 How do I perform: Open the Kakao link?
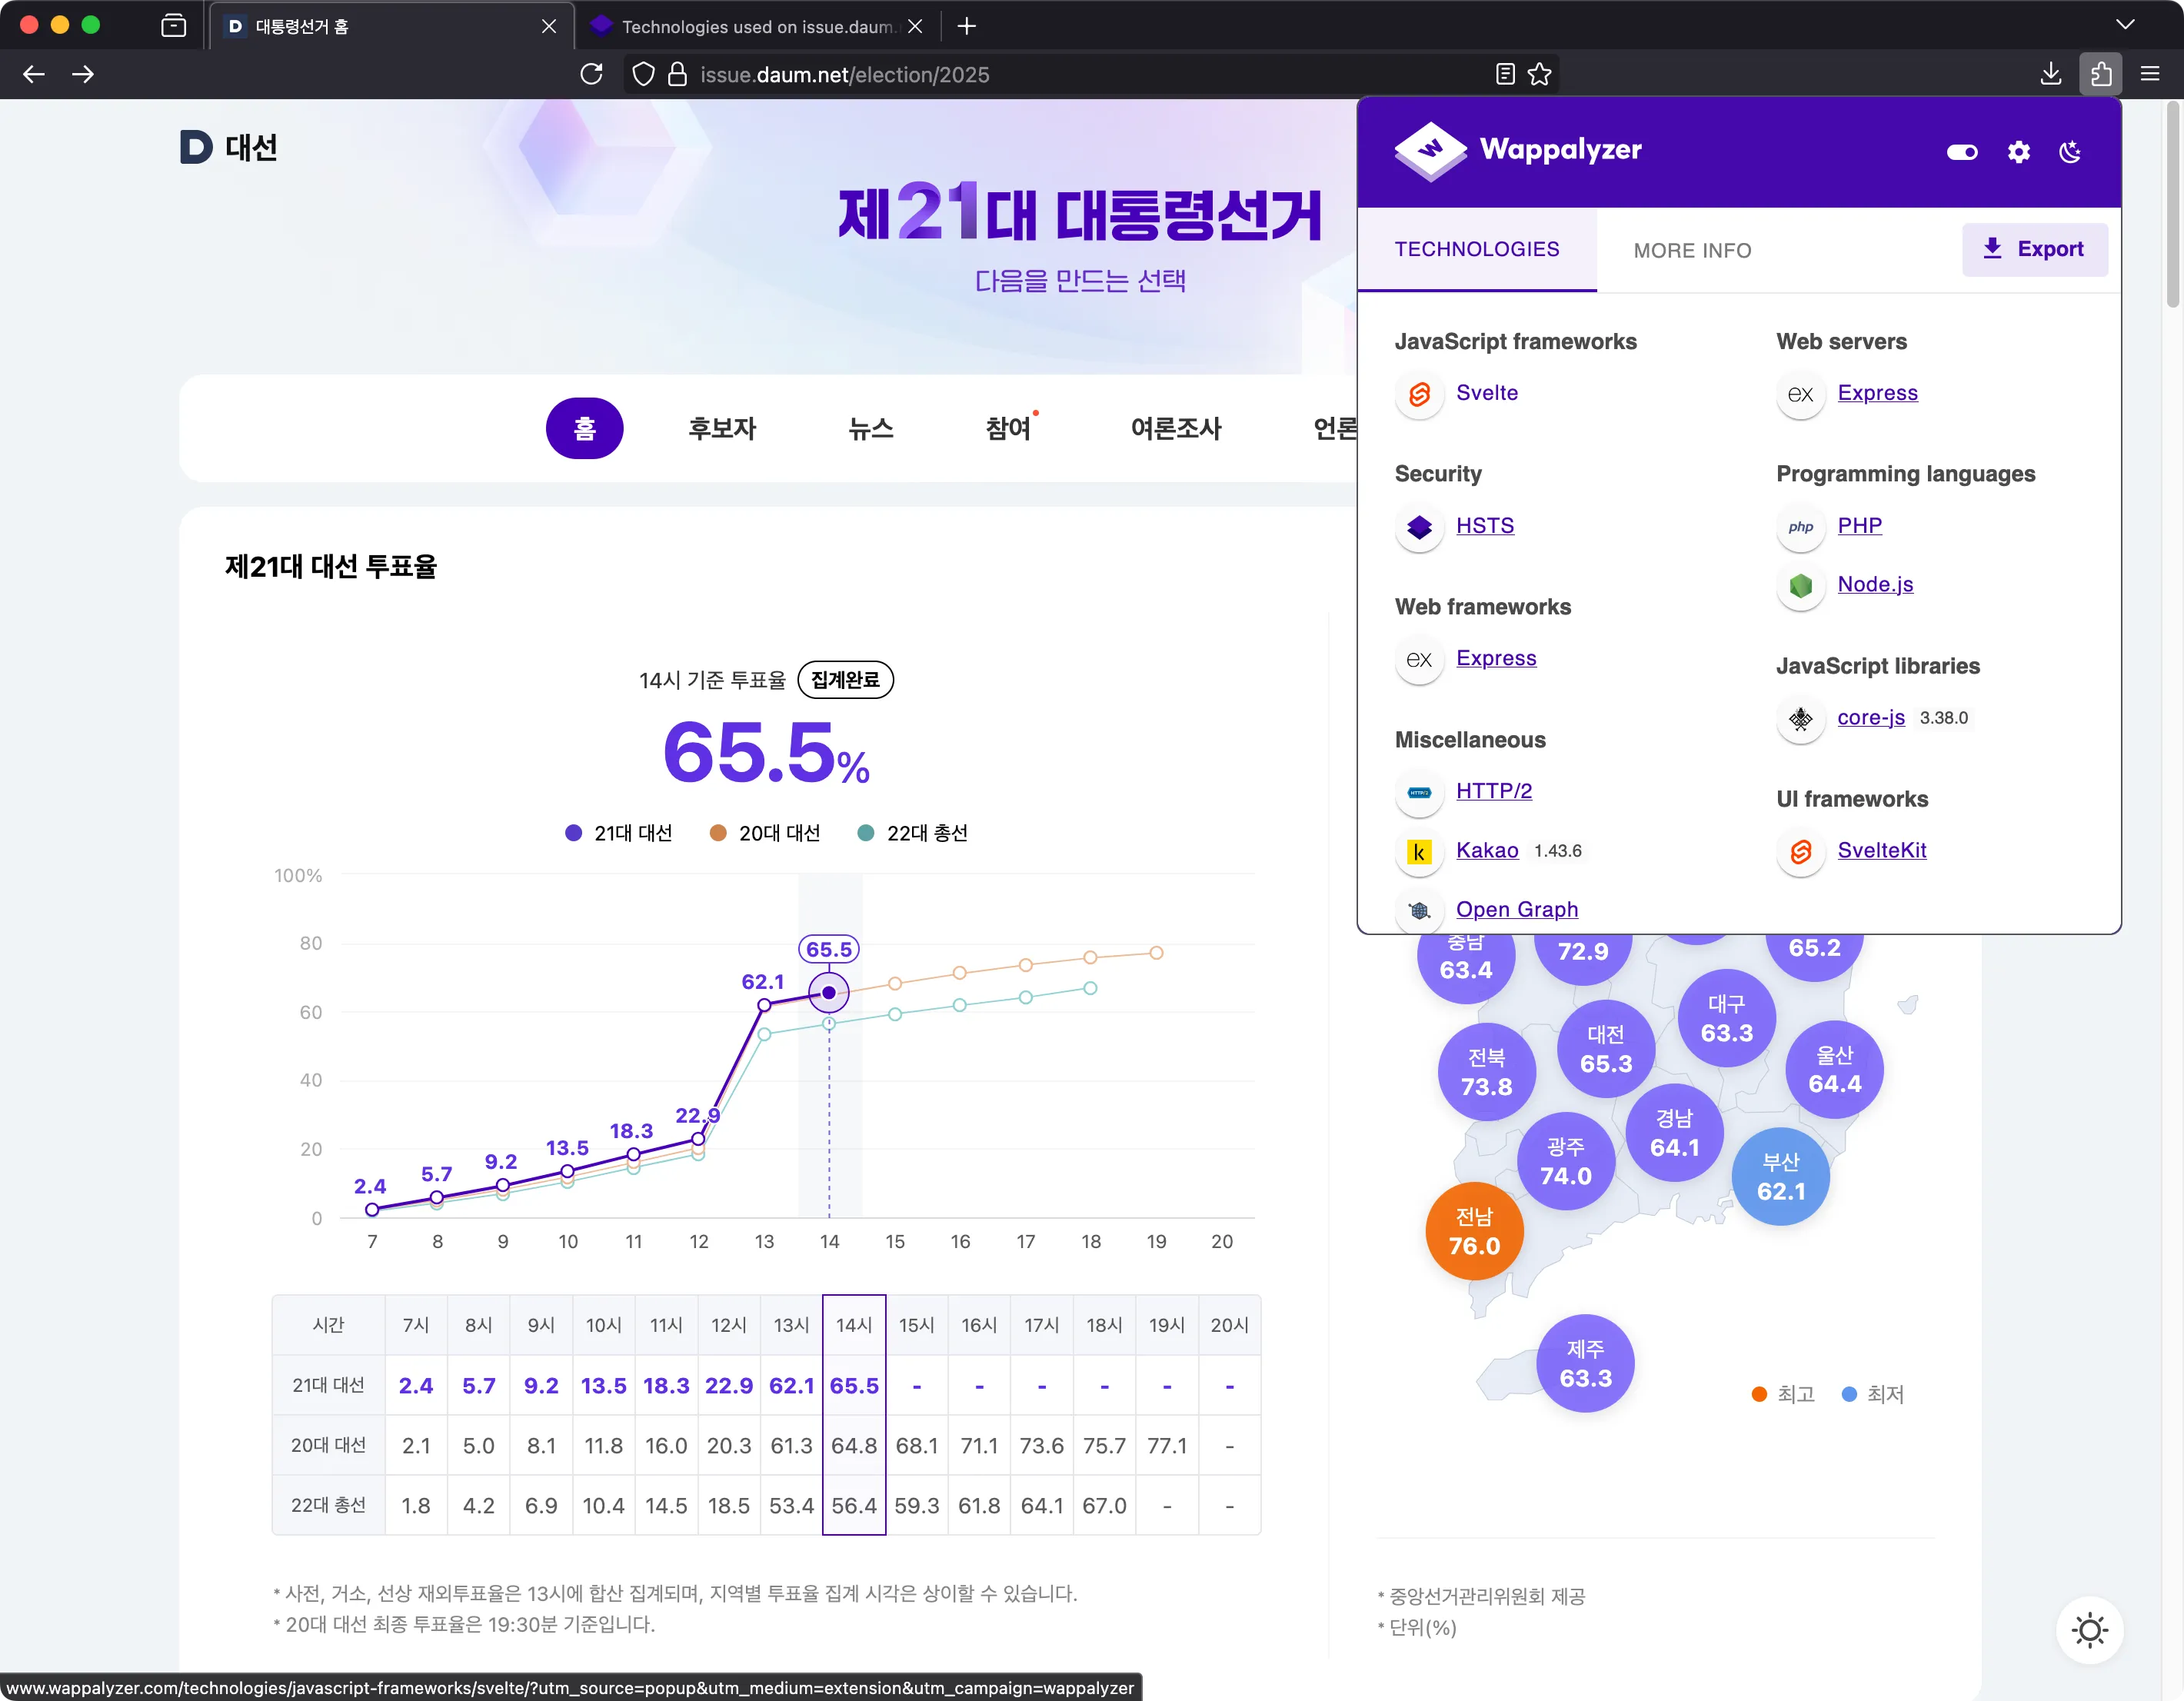click(1486, 851)
